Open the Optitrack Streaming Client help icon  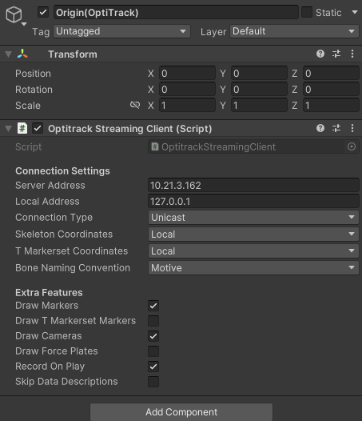(320, 128)
